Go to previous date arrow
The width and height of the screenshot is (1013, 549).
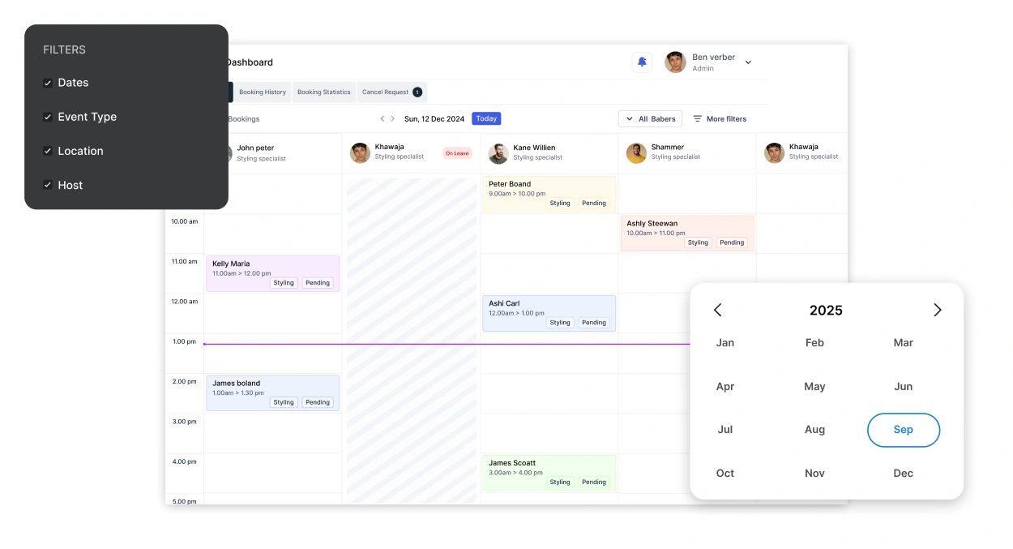click(x=383, y=119)
